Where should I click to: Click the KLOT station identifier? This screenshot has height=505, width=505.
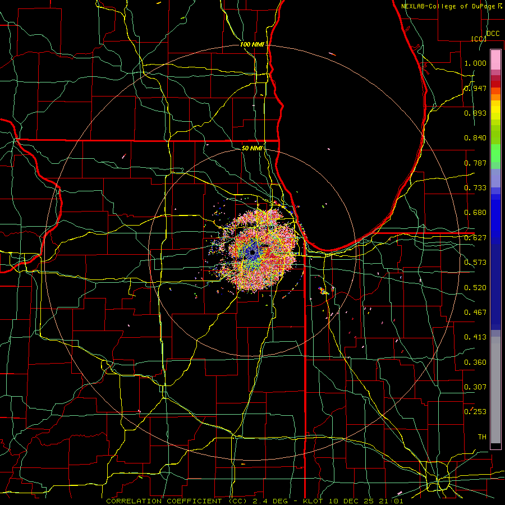click(x=313, y=501)
